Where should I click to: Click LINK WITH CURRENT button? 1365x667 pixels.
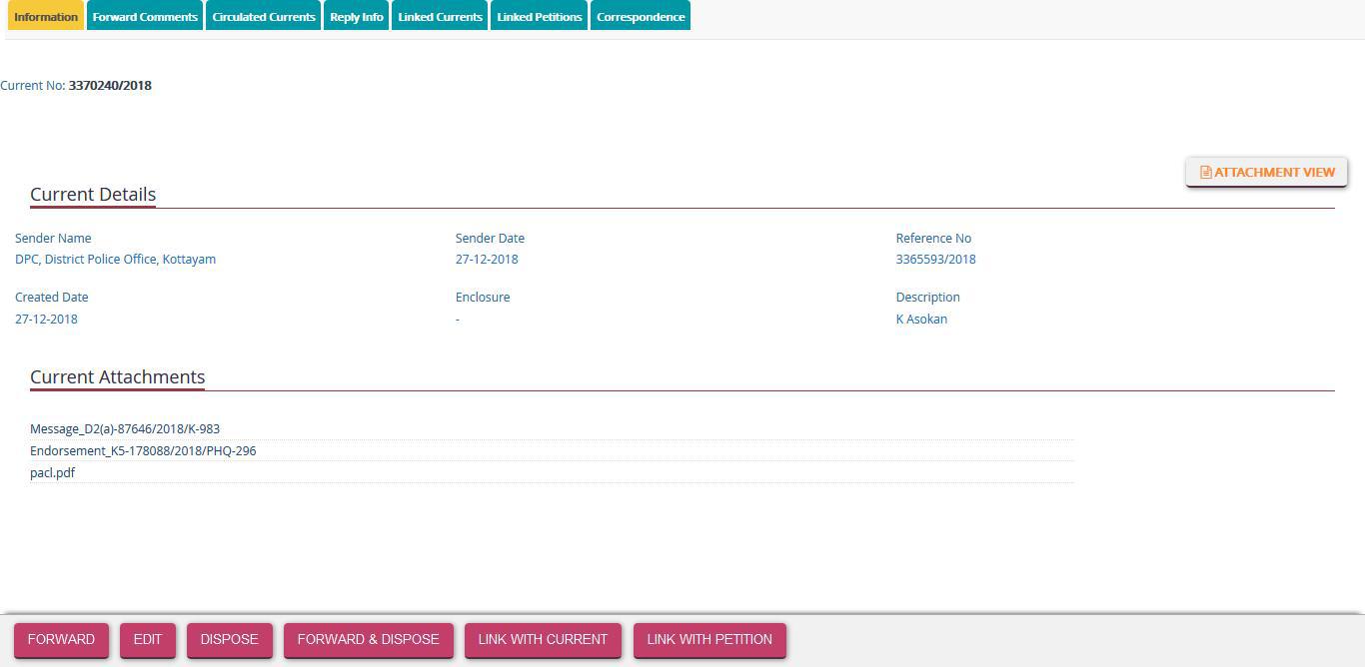(543, 640)
